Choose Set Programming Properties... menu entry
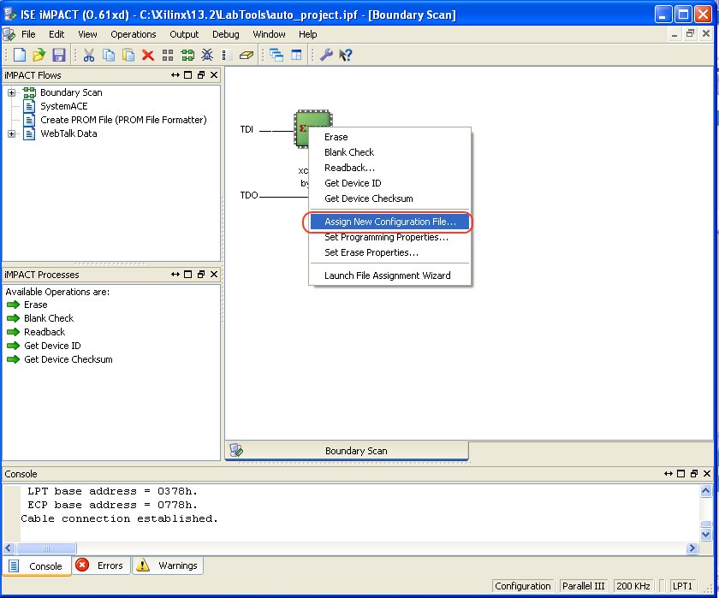Image resolution: width=719 pixels, height=598 pixels. 389,237
